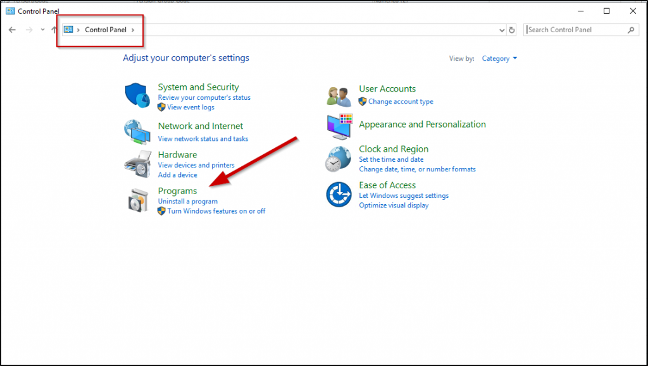
Task: Click the Ease of Access icon
Action: [339, 194]
